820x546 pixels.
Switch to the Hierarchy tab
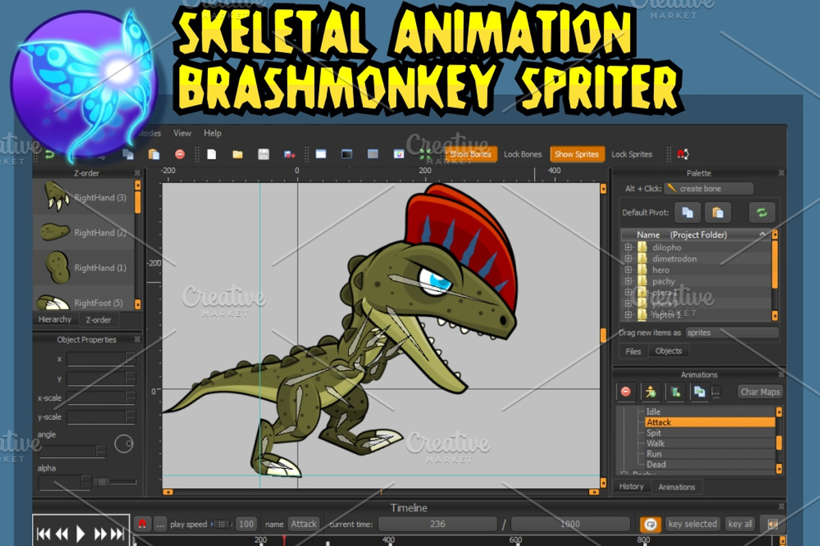55,319
